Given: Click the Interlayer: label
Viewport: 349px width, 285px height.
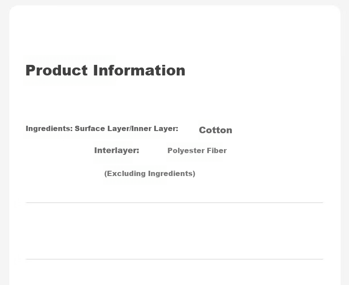Looking at the screenshot, I should click(x=117, y=150).
